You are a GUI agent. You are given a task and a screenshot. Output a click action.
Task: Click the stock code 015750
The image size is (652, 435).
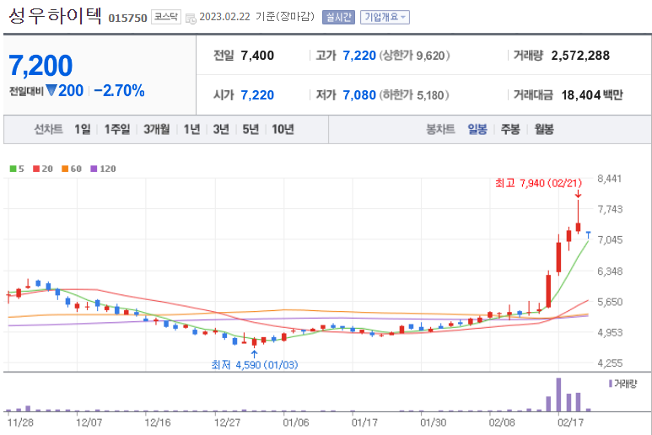tap(127, 19)
